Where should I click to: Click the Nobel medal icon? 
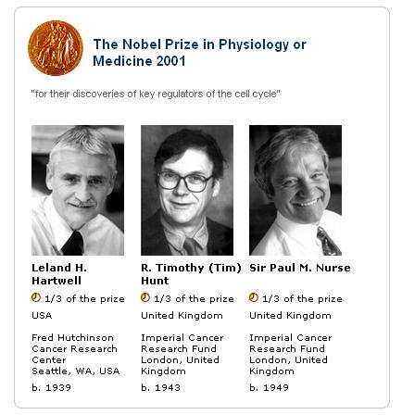[56, 48]
